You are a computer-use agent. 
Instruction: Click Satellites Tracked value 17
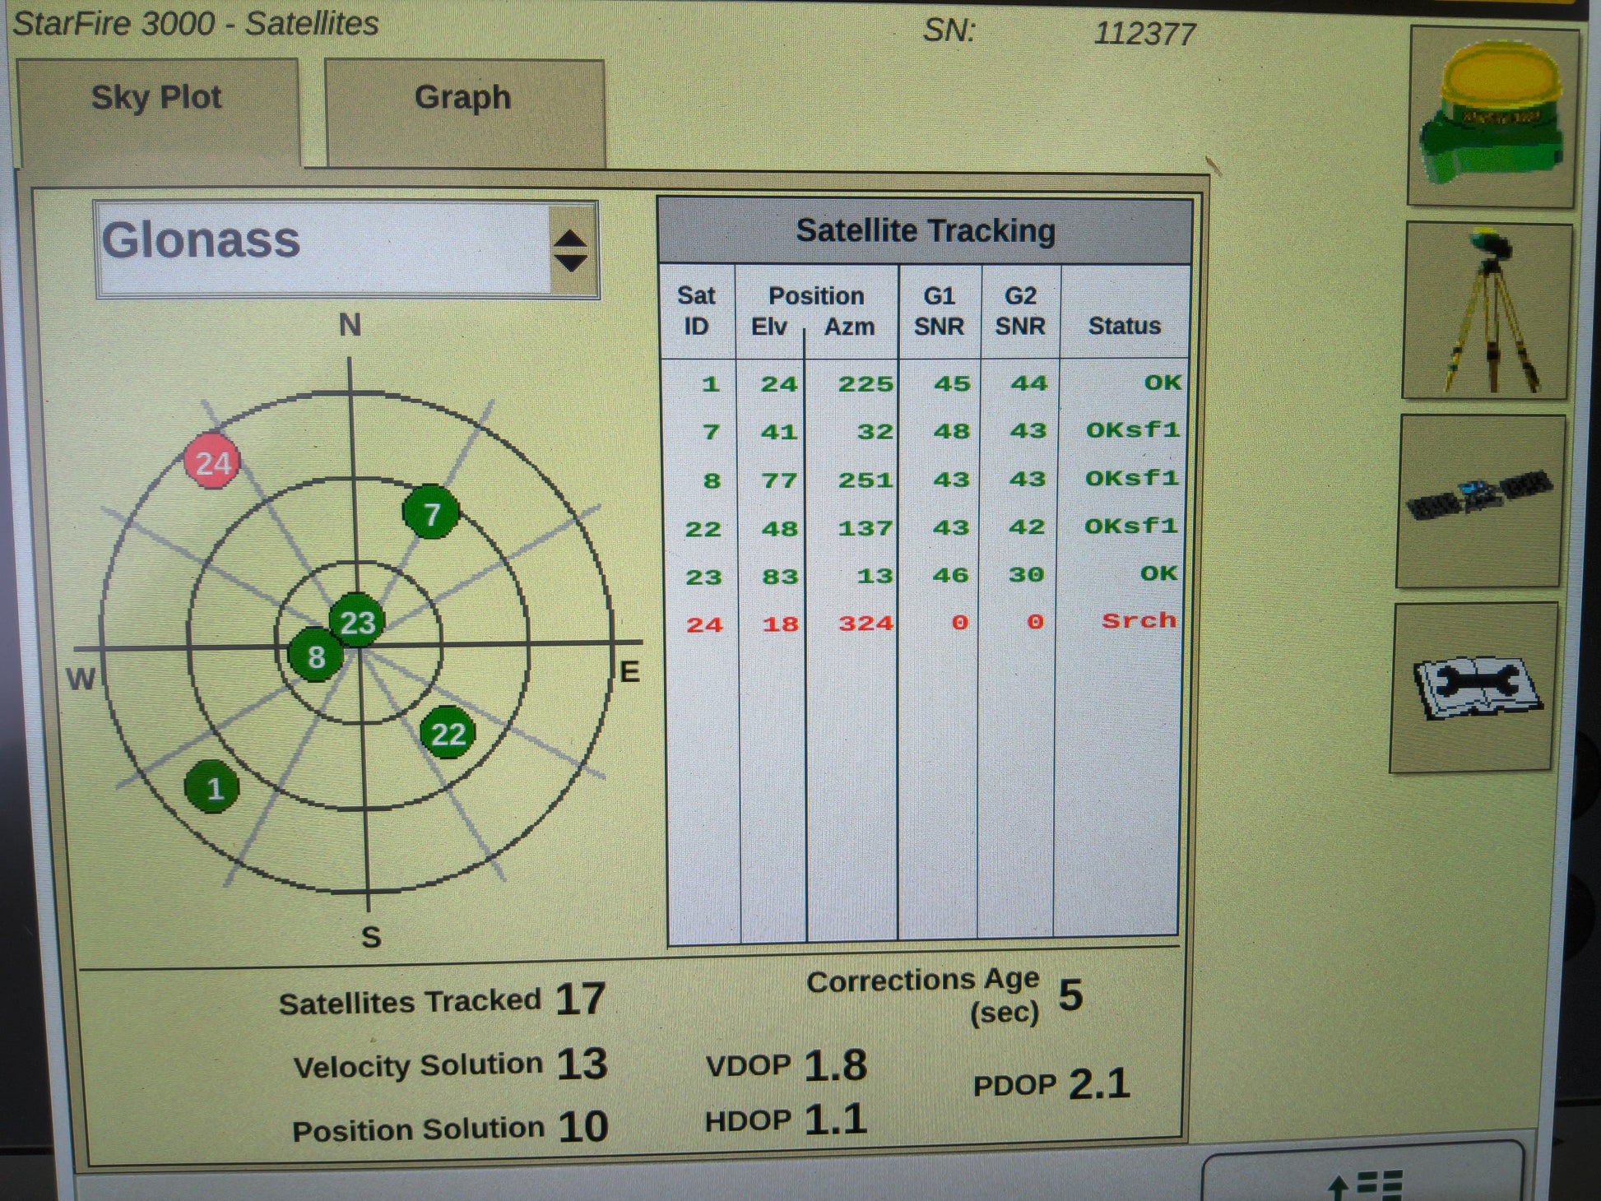tap(581, 999)
